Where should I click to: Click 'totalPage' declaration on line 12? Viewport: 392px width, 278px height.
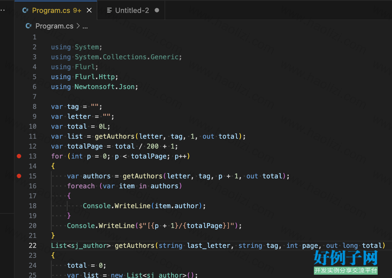[85, 146]
